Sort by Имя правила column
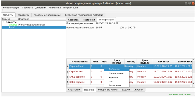The image size is (196, 98). click(x=80, y=61)
